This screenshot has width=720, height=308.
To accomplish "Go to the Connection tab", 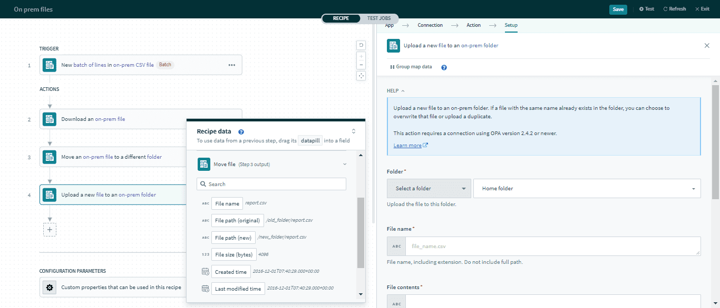I will [x=430, y=25].
